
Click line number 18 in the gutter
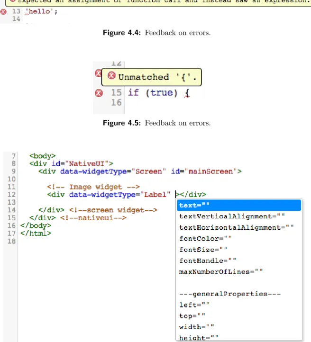pyautogui.click(x=11, y=241)
